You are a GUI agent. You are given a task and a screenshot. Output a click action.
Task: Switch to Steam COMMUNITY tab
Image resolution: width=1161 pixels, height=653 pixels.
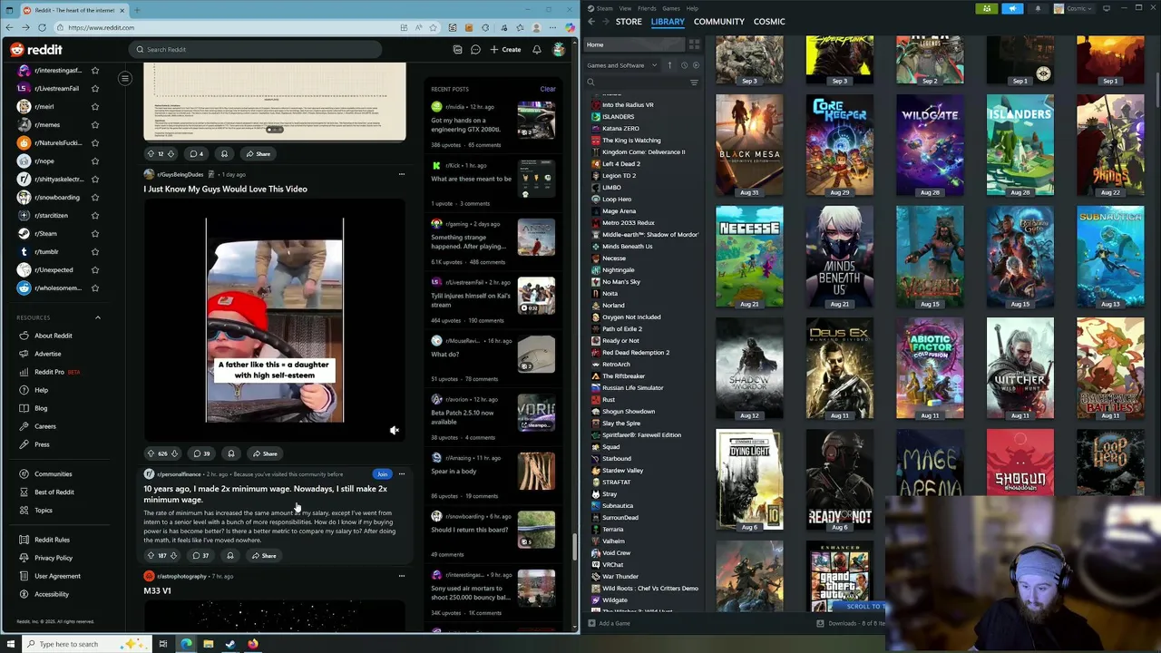(x=718, y=22)
